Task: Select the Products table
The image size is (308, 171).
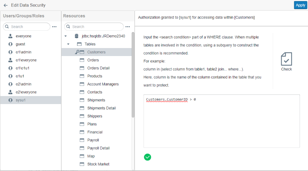Action: (95, 76)
